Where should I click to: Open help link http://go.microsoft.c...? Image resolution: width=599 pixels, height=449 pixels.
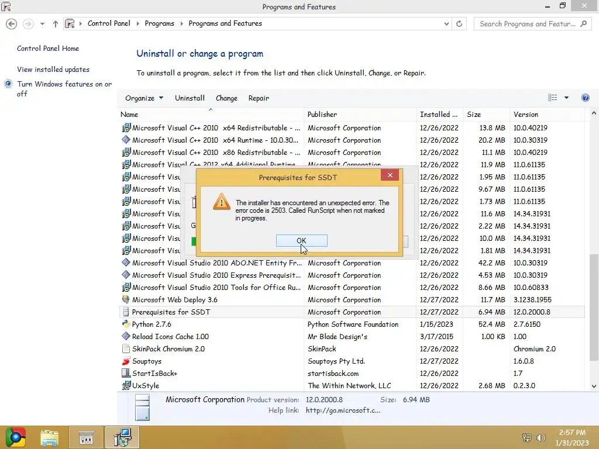click(x=343, y=410)
